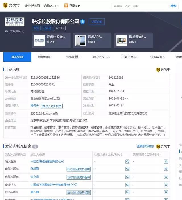The width and height of the screenshot is (182, 200).
Task: Focus the company name search field
Action: (140, 6)
